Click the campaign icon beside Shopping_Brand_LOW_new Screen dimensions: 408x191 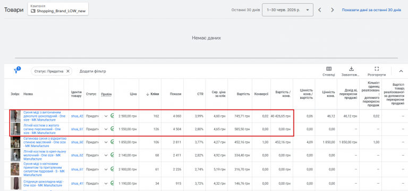tap(33, 11)
